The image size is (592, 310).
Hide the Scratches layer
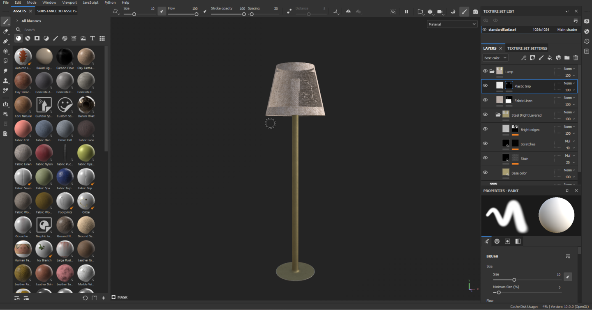(x=485, y=143)
